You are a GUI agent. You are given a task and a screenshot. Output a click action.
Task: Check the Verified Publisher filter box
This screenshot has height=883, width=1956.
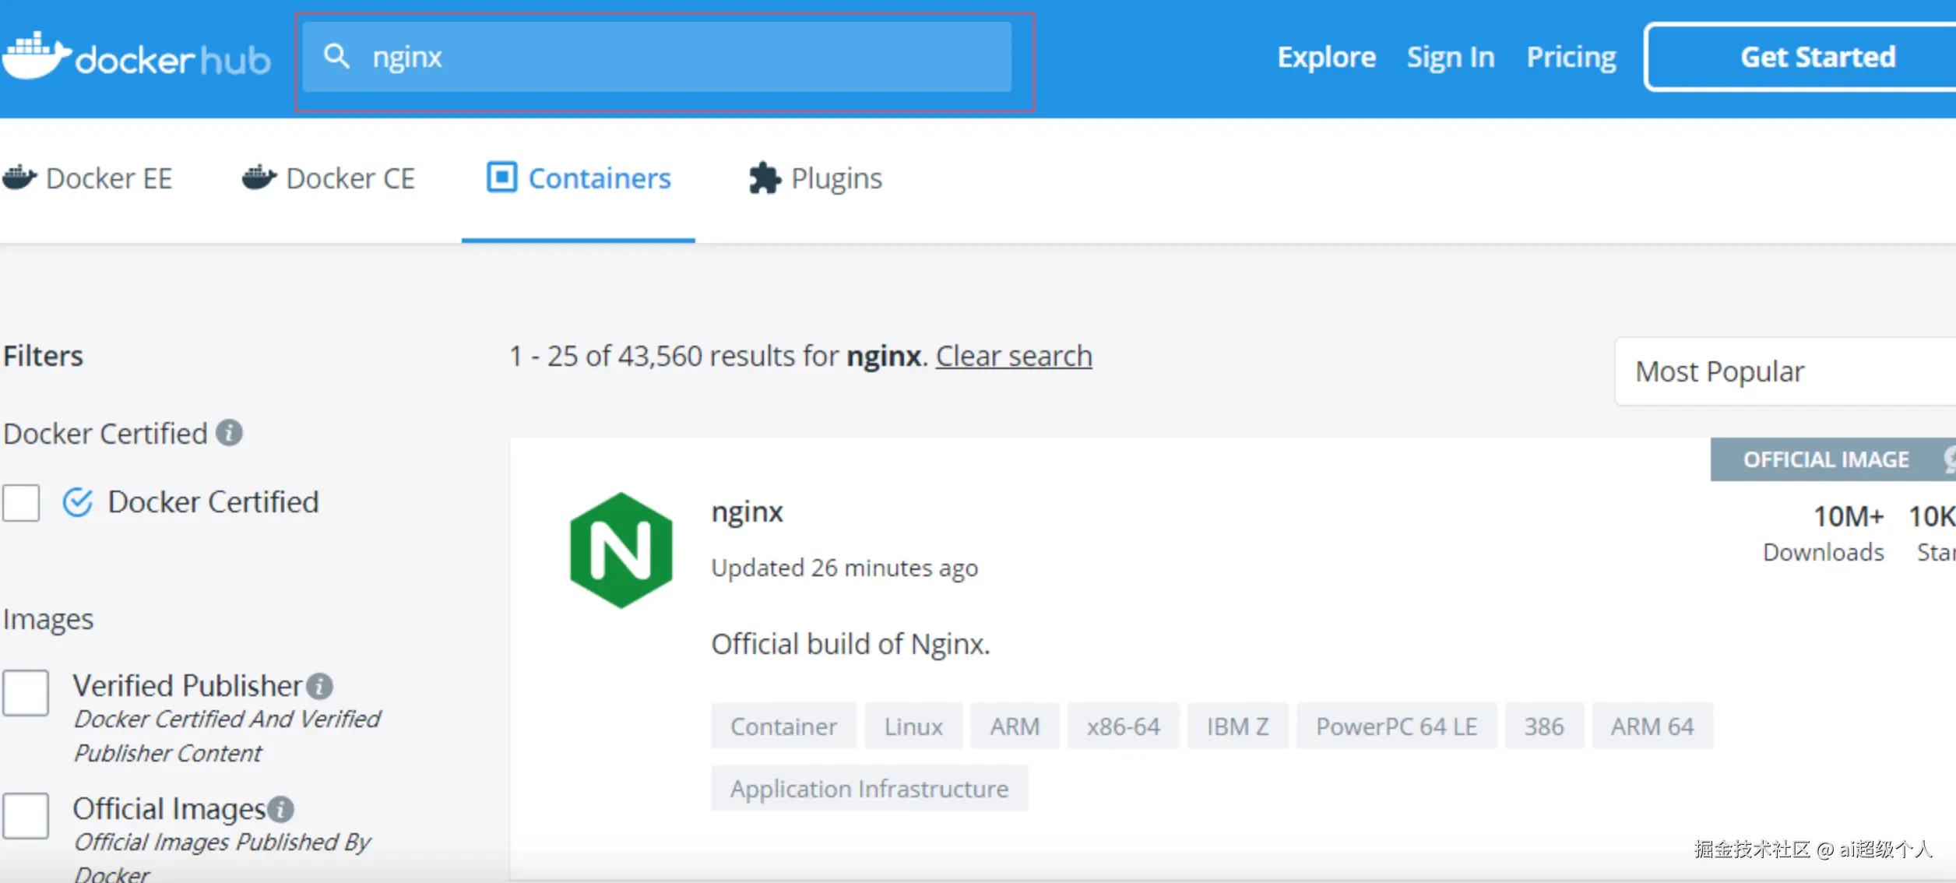pos(26,692)
